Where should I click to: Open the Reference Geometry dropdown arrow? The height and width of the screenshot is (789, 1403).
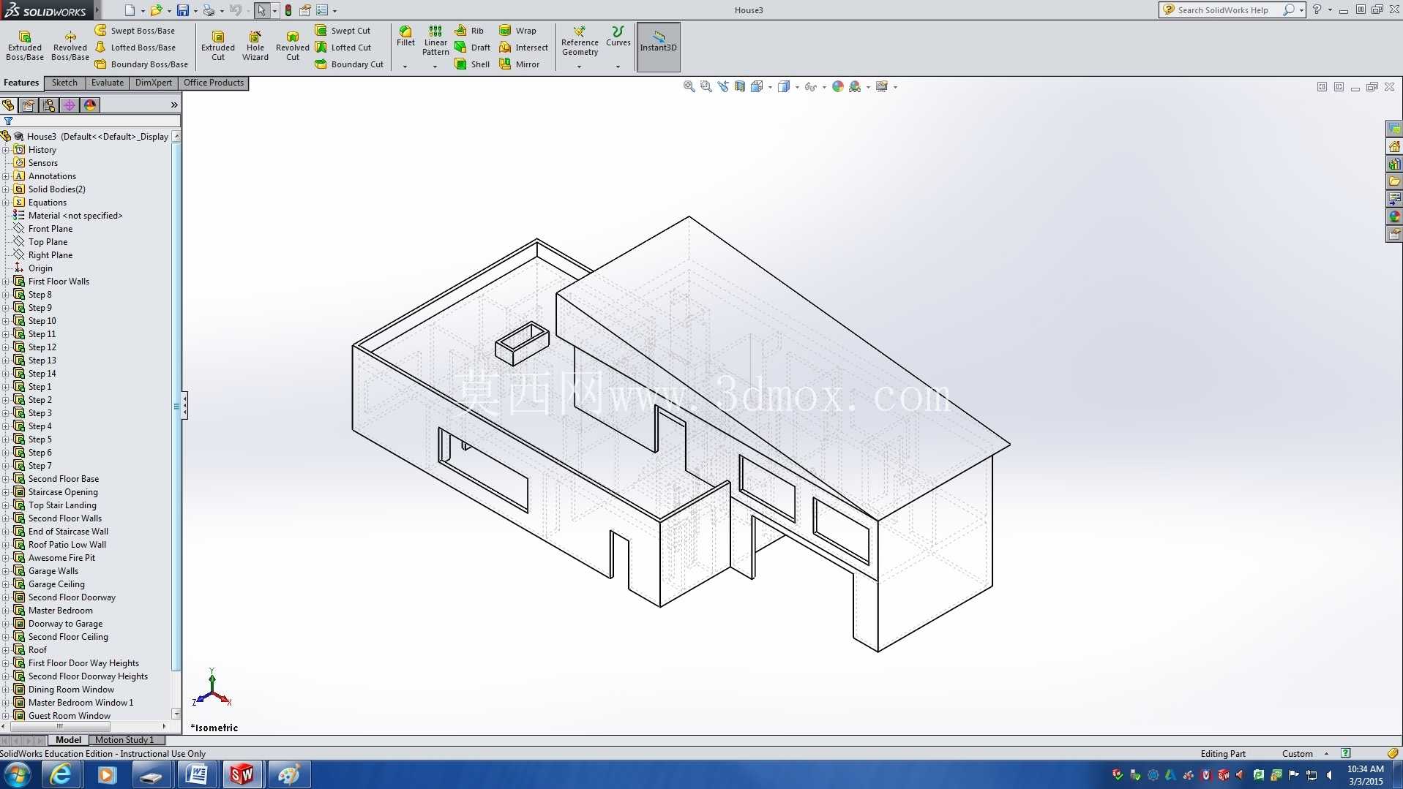(x=579, y=67)
